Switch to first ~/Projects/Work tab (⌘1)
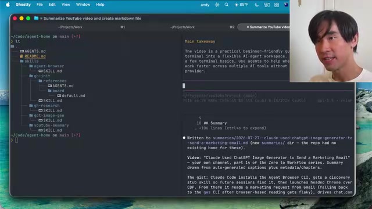Image resolution: width=372 pixels, height=209 pixels. (70, 27)
